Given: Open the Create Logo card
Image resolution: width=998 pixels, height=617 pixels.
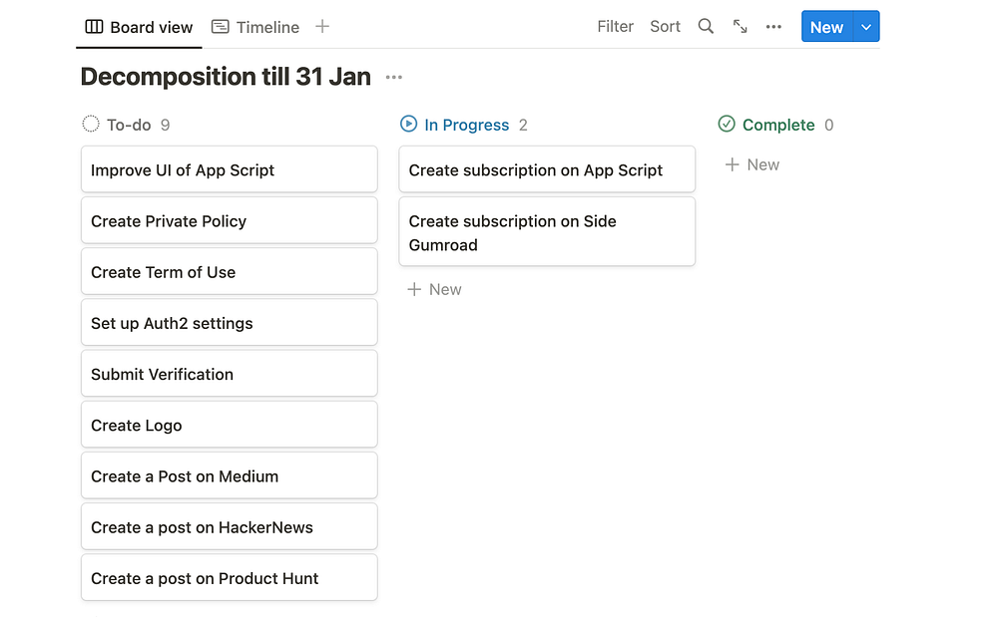Looking at the screenshot, I should pyautogui.click(x=229, y=425).
